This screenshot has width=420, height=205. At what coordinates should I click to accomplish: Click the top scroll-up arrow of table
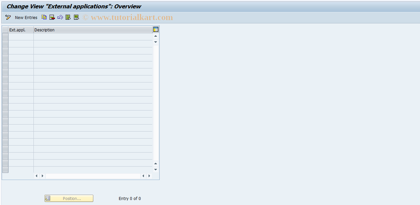click(x=156, y=36)
